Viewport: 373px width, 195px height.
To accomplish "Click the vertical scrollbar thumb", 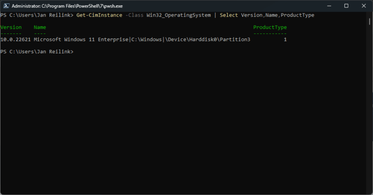I will tap(370, 22).
